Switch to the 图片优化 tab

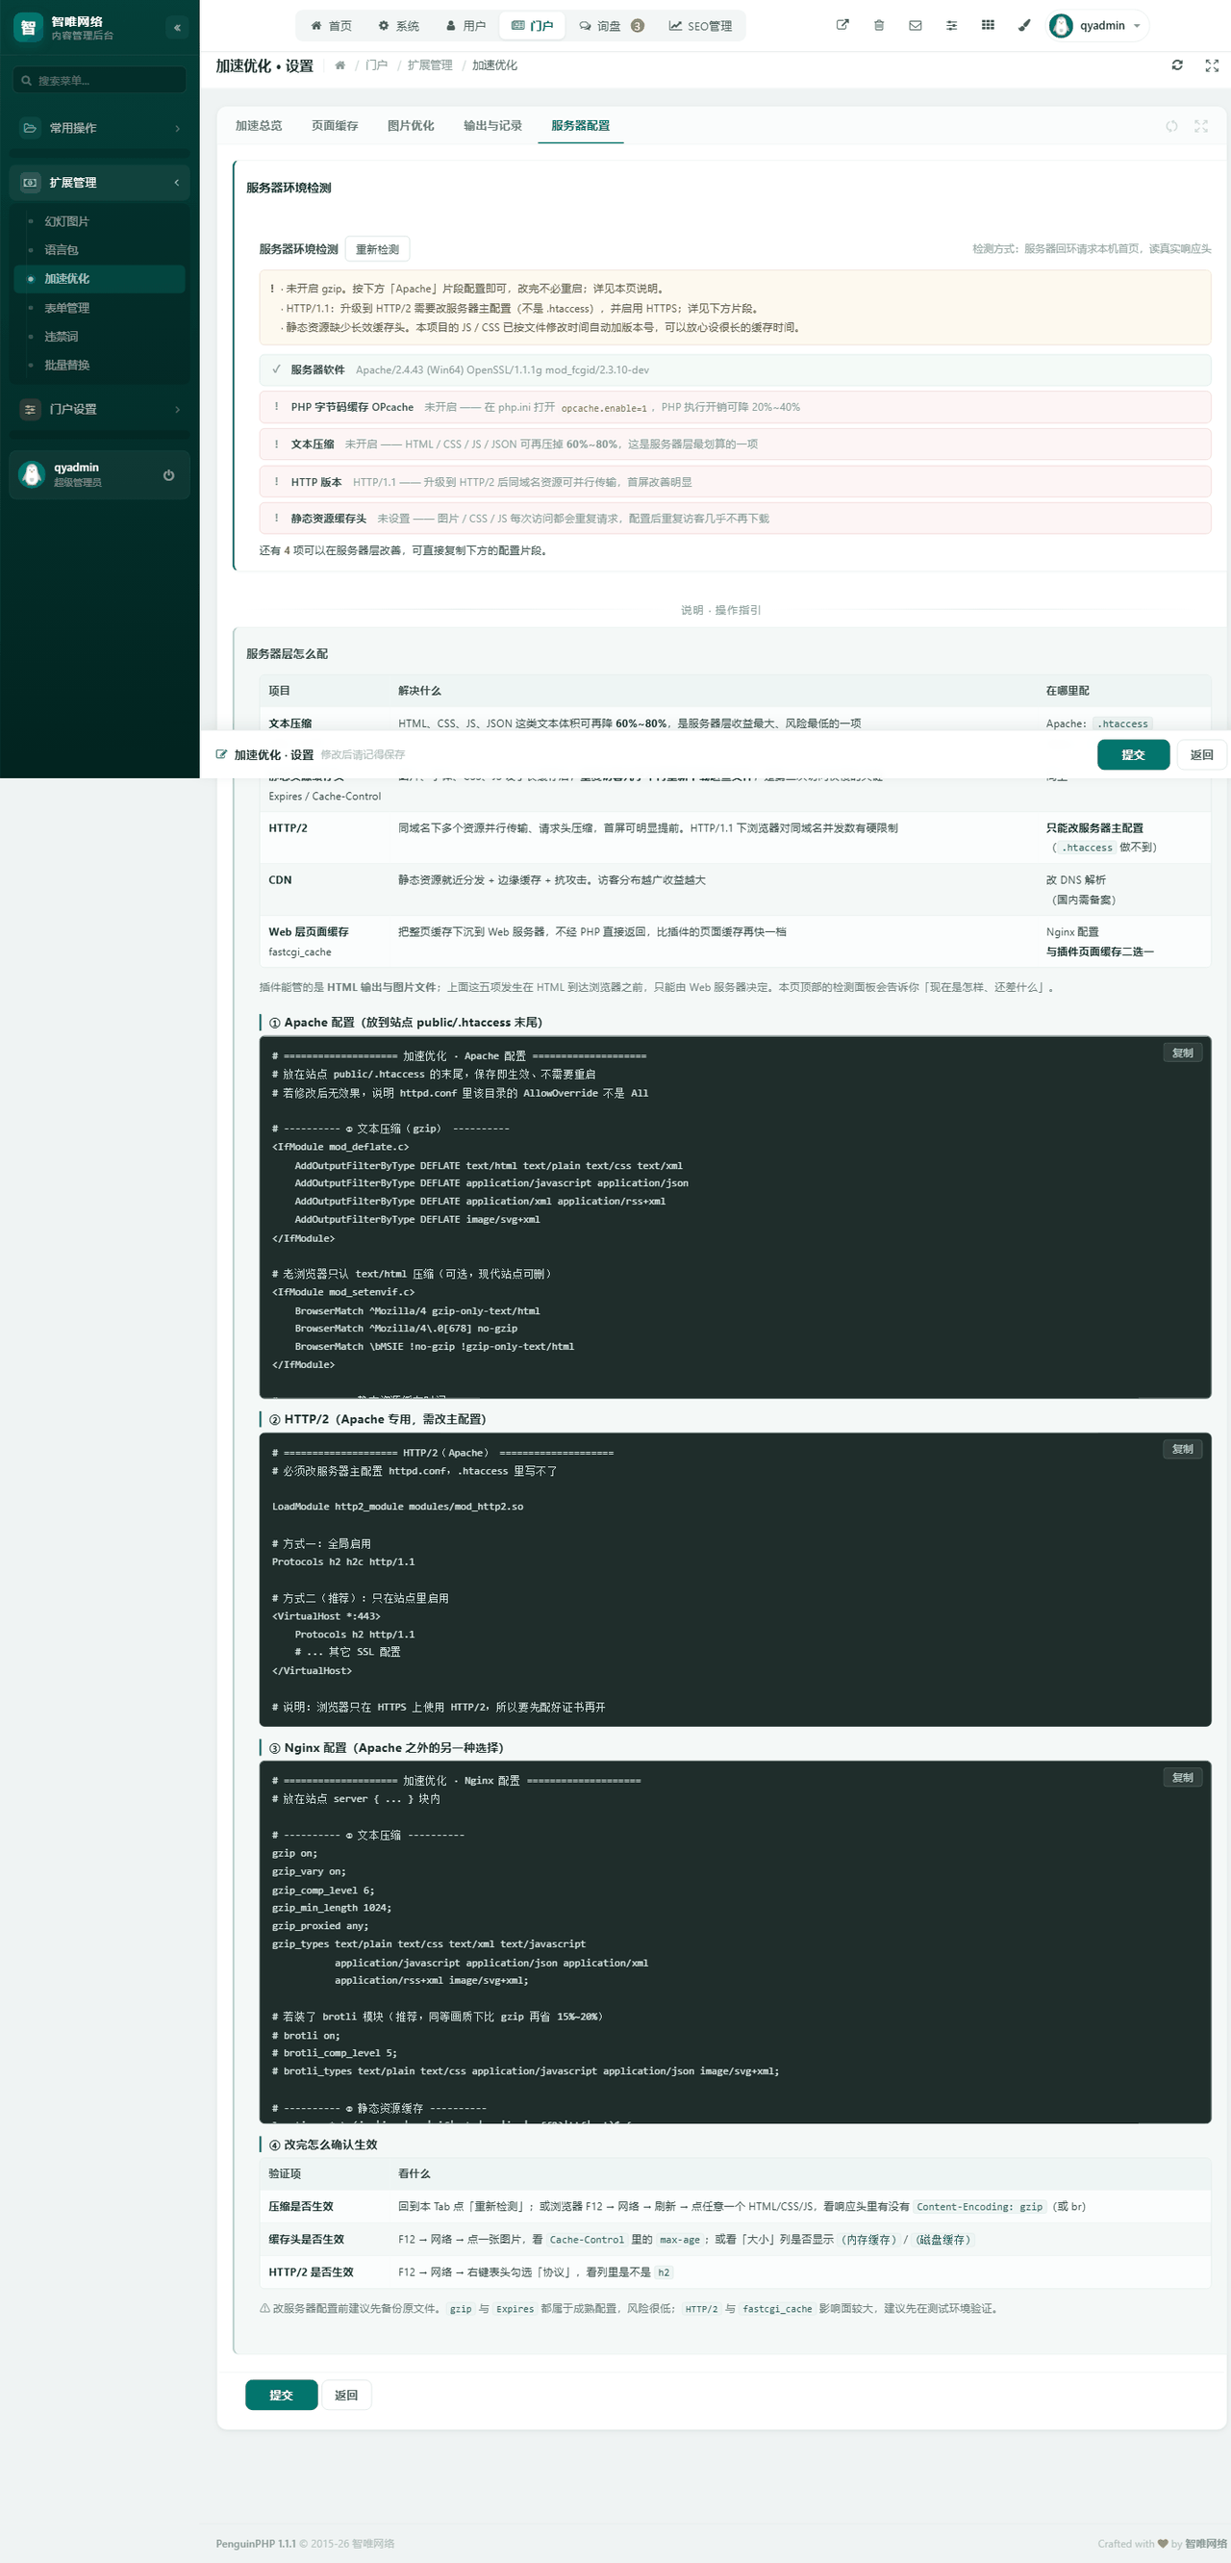411,126
